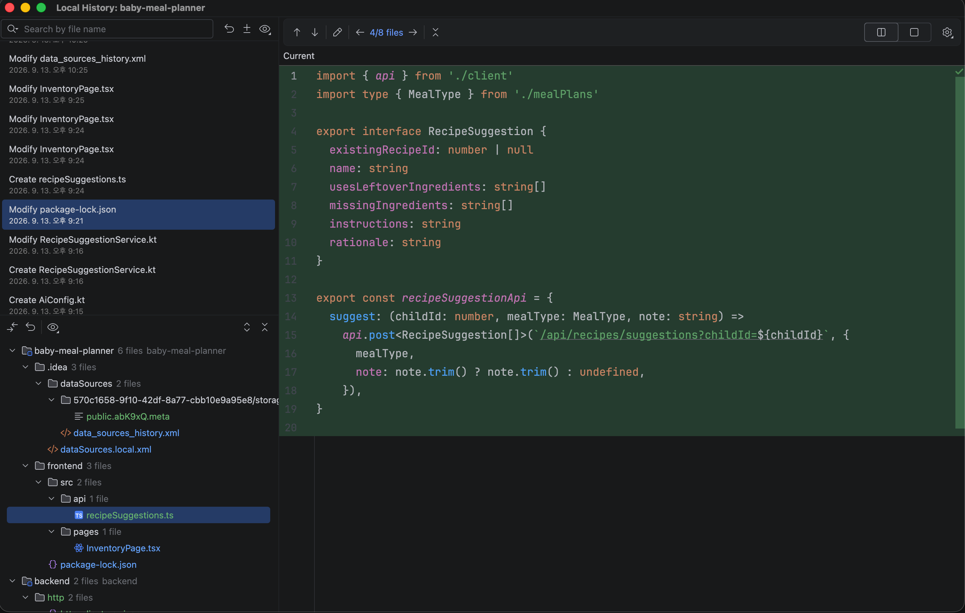Screen dimensions: 965x613
Task: Collapse unchanged fragments icon in diff toolbar
Action: pos(436,33)
